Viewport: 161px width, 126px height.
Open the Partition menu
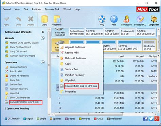(x=36, y=9)
